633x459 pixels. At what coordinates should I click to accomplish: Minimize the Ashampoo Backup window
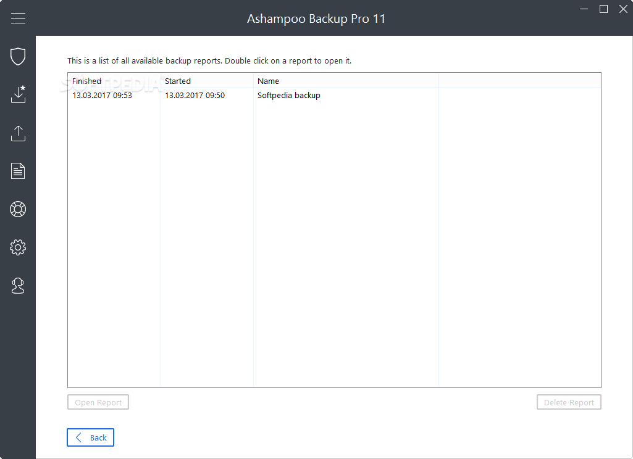[584, 9]
